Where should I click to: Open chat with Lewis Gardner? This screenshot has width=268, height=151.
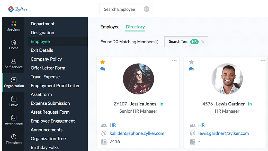[191, 69]
